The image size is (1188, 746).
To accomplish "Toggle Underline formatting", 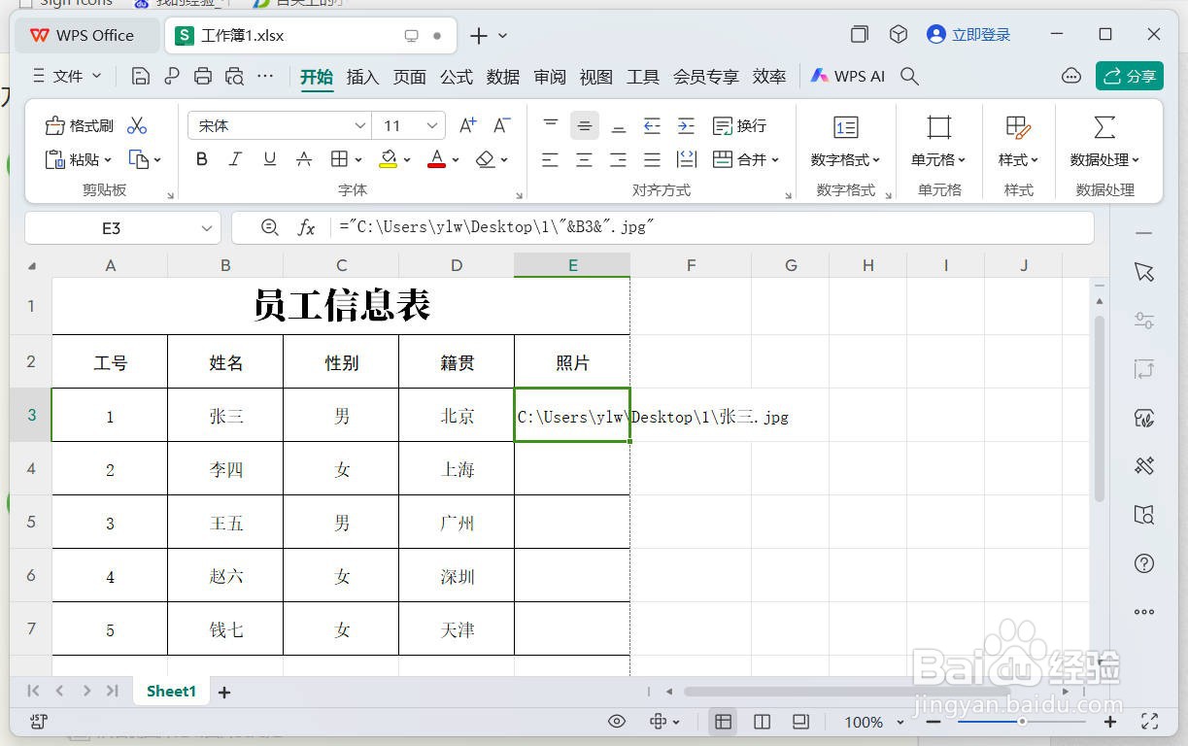I will pyautogui.click(x=270, y=159).
